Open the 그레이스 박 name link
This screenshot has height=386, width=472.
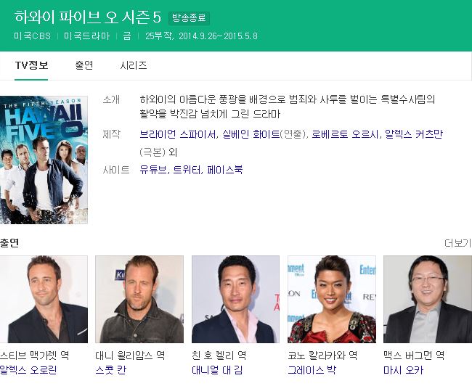click(x=312, y=370)
